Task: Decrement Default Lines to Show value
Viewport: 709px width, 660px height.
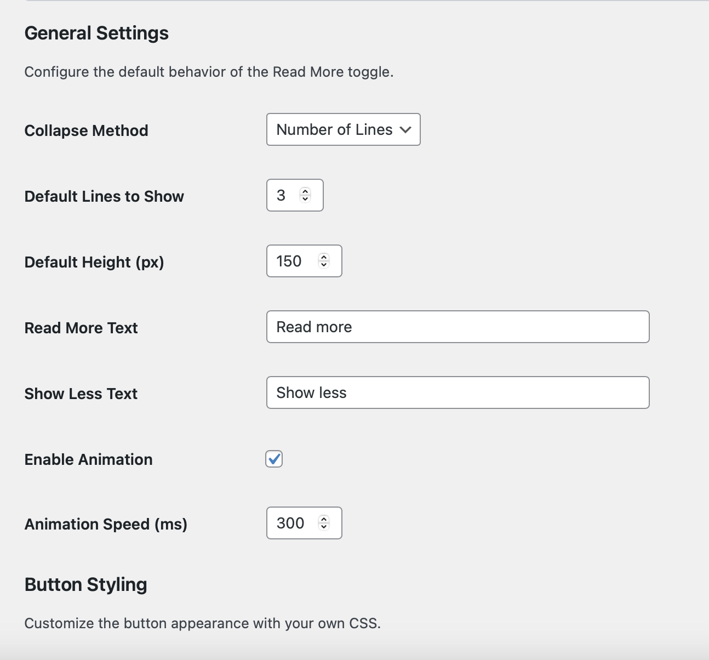Action: coord(305,199)
